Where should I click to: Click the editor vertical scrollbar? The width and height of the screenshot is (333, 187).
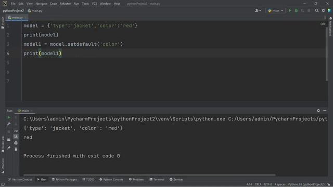326,54
